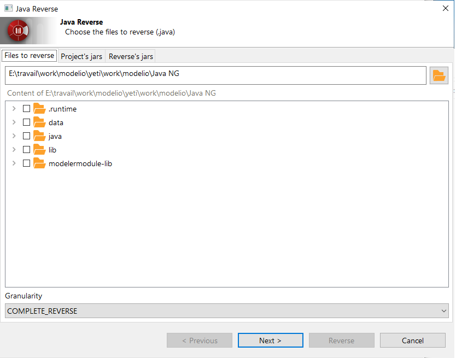
Task: Click the lib folder icon
Action: click(39, 149)
